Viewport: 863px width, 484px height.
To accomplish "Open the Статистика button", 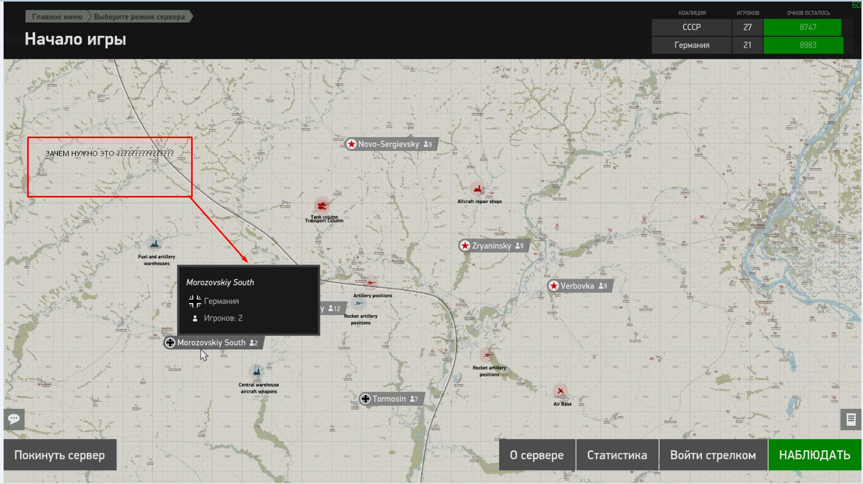I will (617, 455).
